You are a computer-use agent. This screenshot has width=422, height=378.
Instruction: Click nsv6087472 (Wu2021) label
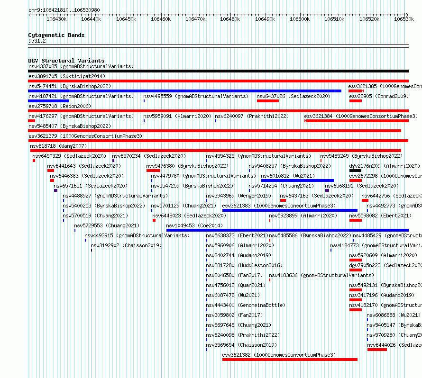point(233,295)
